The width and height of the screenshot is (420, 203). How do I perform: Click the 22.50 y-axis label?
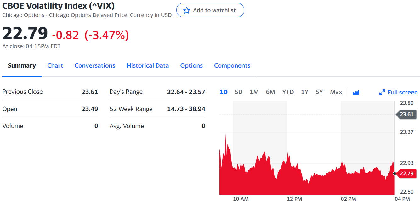(406, 192)
